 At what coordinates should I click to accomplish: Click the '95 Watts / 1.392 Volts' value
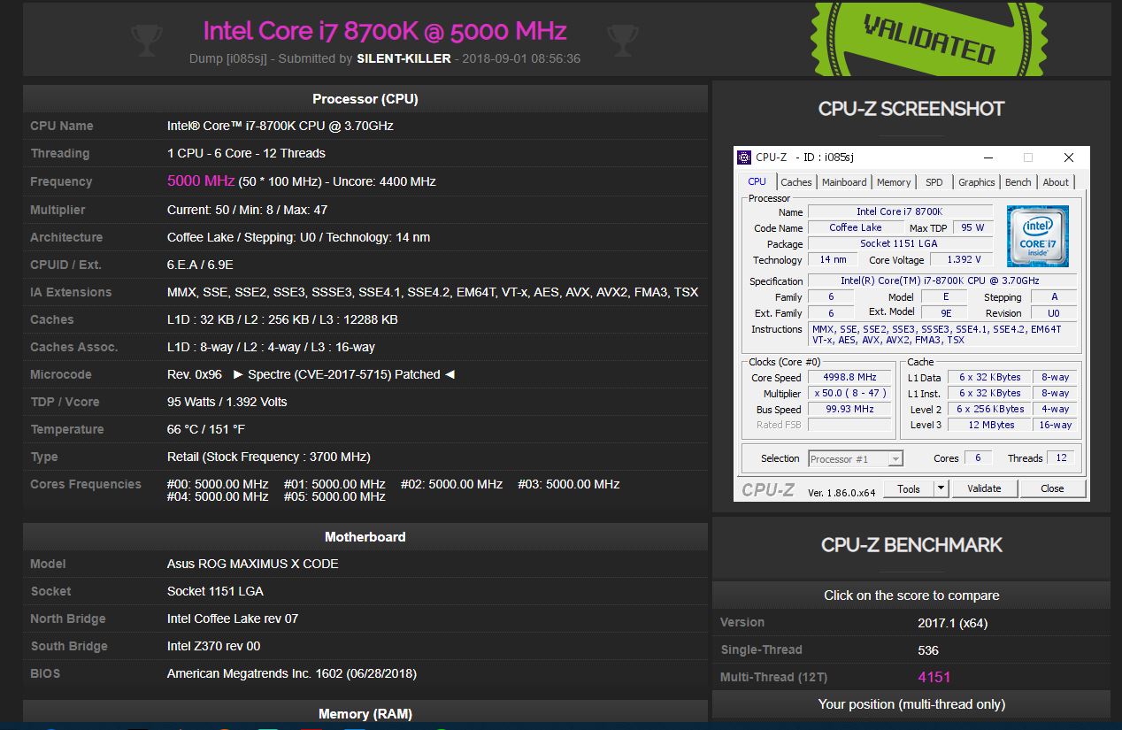tap(227, 402)
